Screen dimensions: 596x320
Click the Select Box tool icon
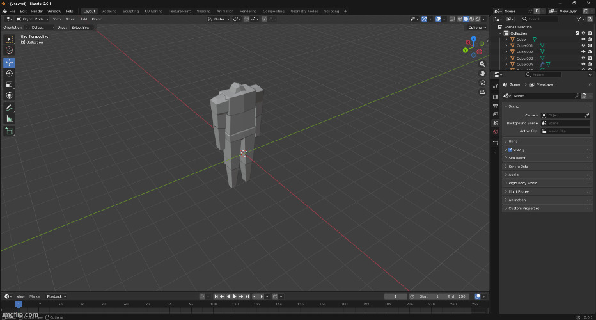tap(9, 40)
